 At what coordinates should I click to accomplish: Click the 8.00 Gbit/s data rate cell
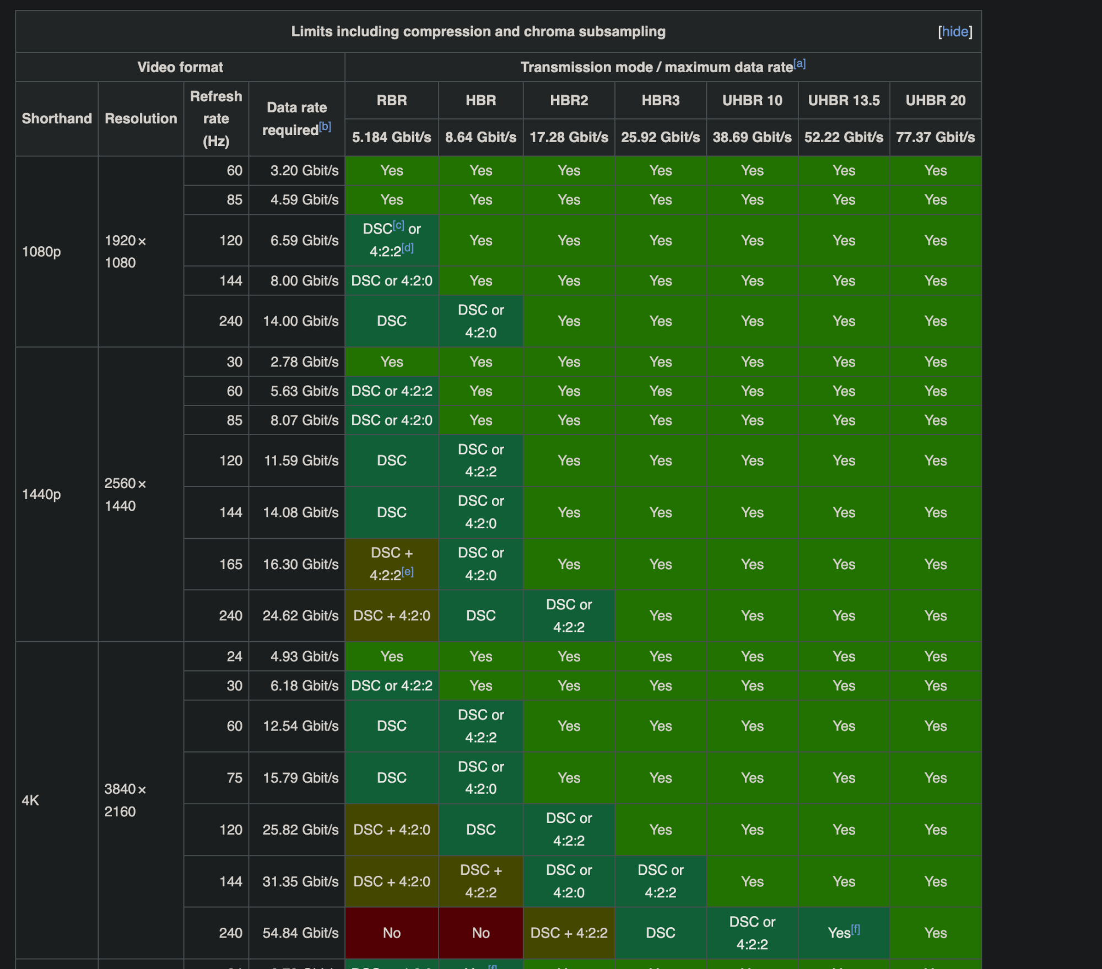pyautogui.click(x=297, y=281)
